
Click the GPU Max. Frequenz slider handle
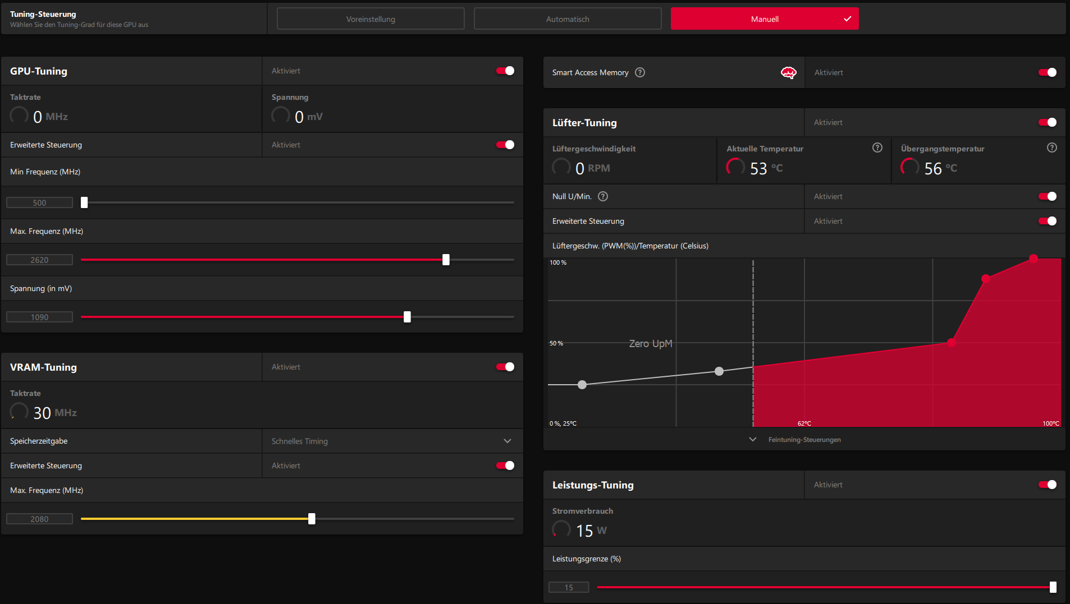(446, 260)
